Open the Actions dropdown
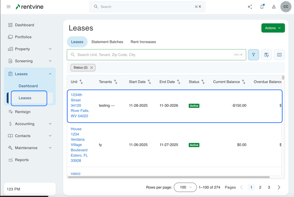 click(273, 28)
